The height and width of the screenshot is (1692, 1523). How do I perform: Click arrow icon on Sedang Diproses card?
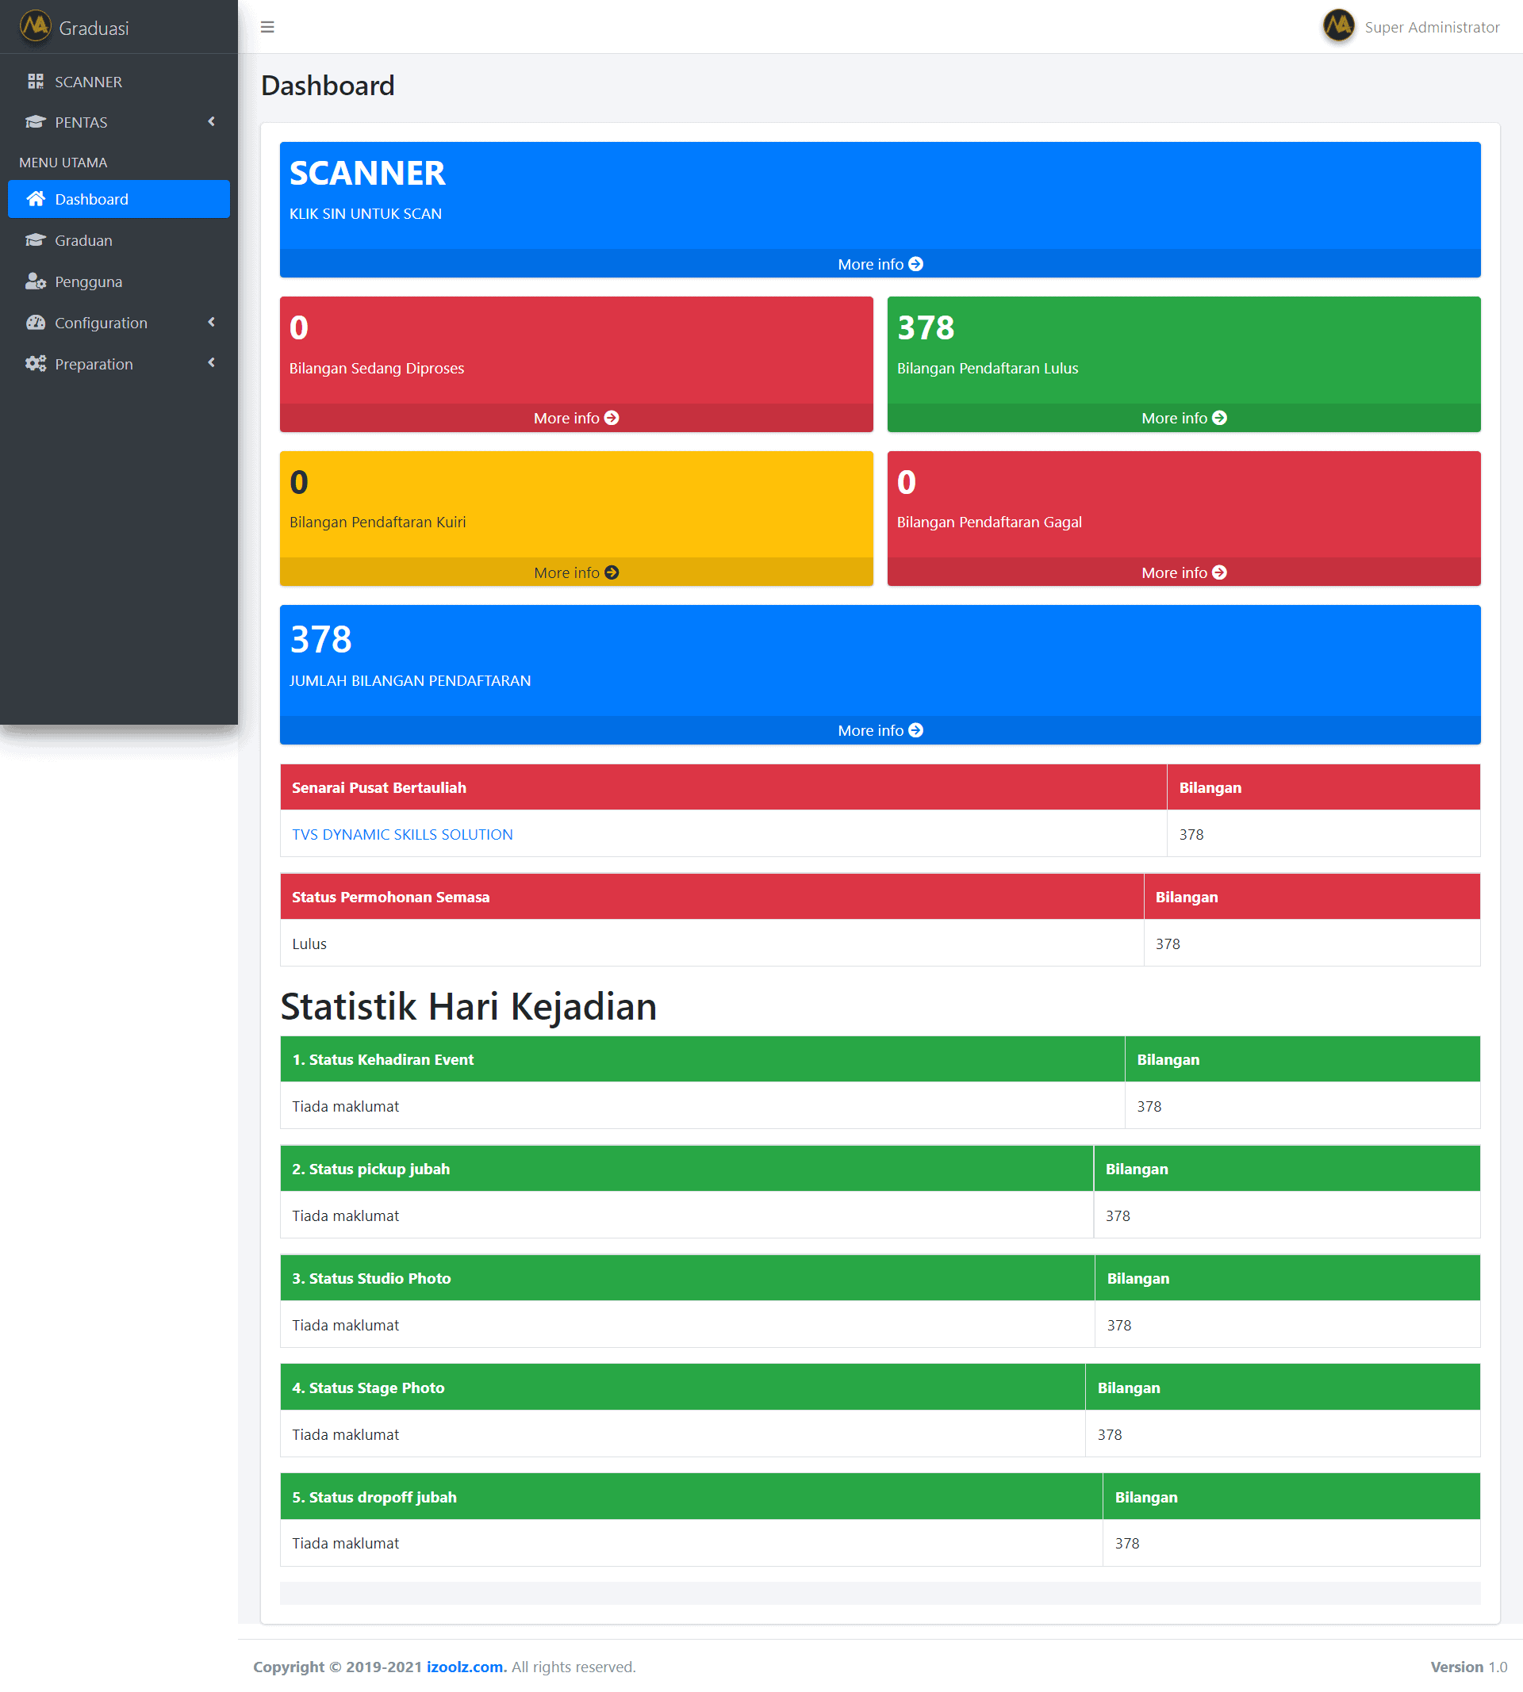[611, 418]
